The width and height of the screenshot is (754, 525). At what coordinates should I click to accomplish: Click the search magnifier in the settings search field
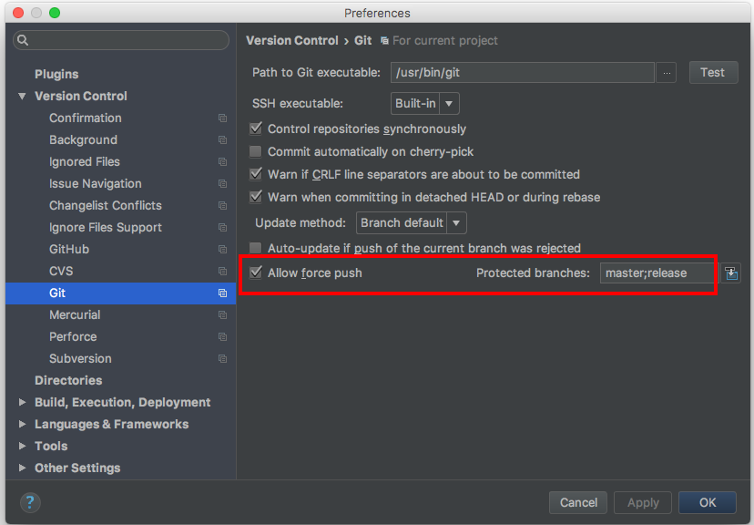click(x=22, y=40)
